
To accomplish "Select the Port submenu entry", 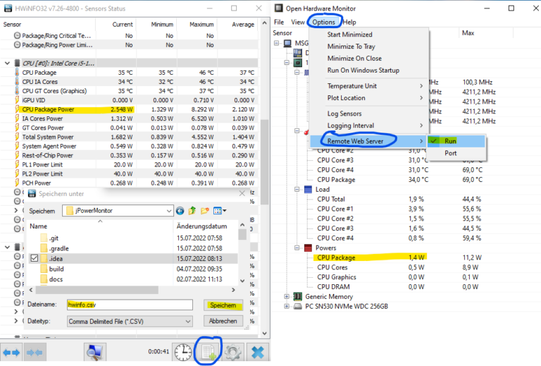I will coord(456,153).
